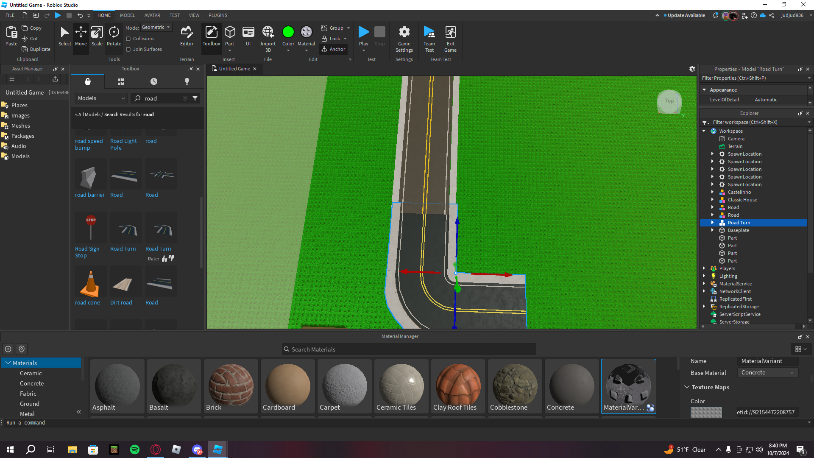814x458 pixels.
Task: Expand the Road Turn tree item
Action: click(x=712, y=223)
